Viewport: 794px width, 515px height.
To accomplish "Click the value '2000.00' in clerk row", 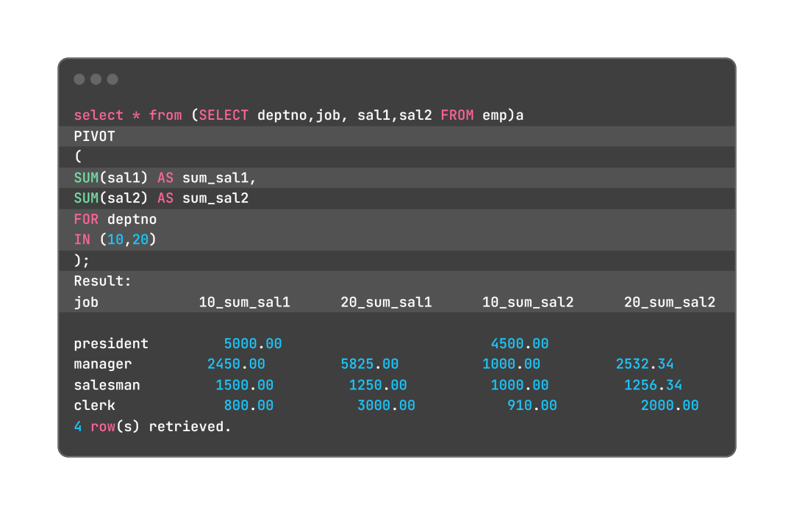I will point(670,406).
